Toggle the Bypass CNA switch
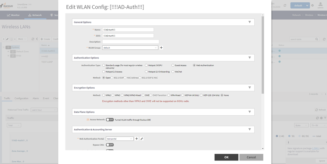The image size is (327, 164). pyautogui.click(x=110, y=145)
